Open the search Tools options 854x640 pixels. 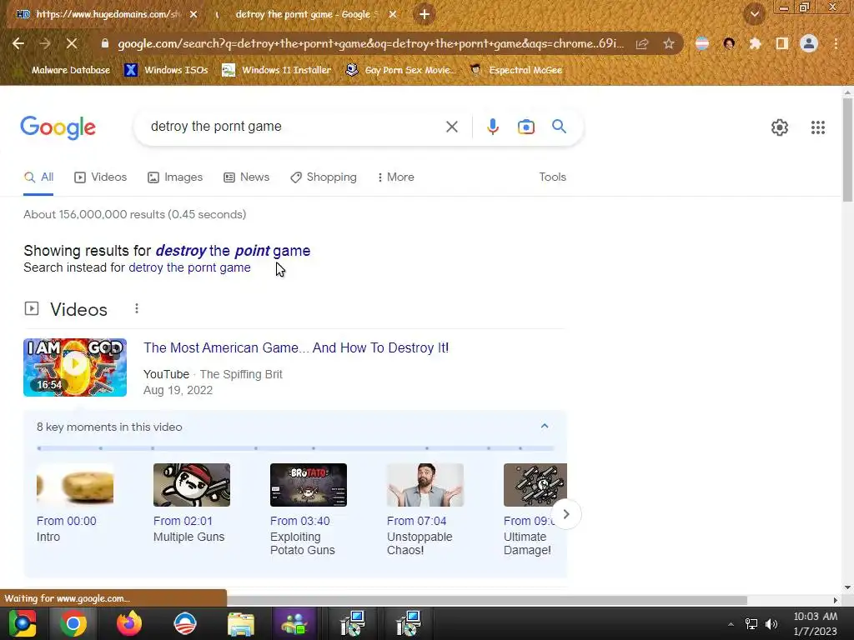coord(552,177)
